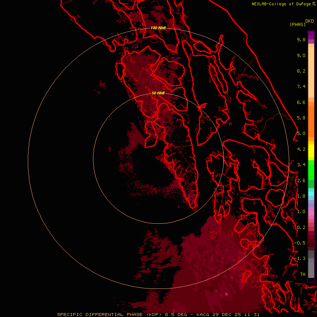
Task: Click the -1.3 value on the color scale
Action: coord(300,259)
